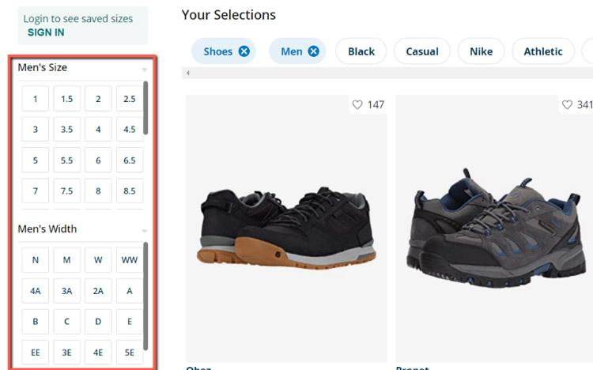
Task: Pick men's size 3
Action: tap(36, 130)
